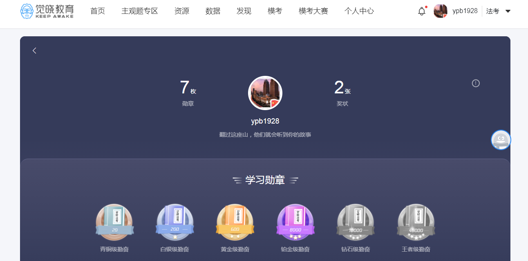The image size is (528, 261).
Task: Select the 白银级勤奋 silver medal
Action: 175,223
